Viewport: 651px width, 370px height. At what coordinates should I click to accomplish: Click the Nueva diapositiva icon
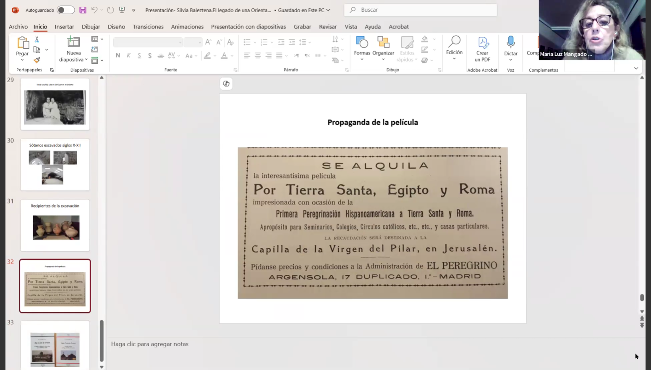click(73, 42)
